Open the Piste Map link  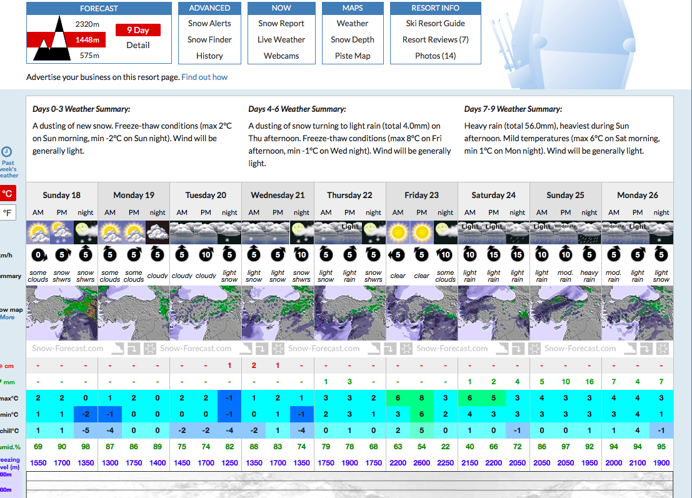pos(353,56)
